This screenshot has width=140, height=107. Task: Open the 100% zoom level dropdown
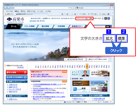coord(111,102)
